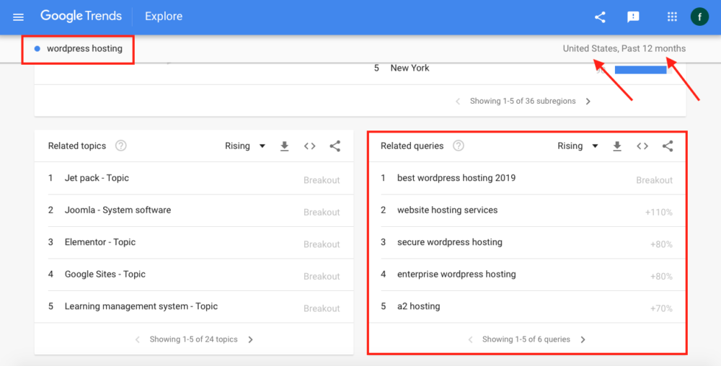
Task: Open 'secure wordpress hosting' query
Action: coord(449,242)
